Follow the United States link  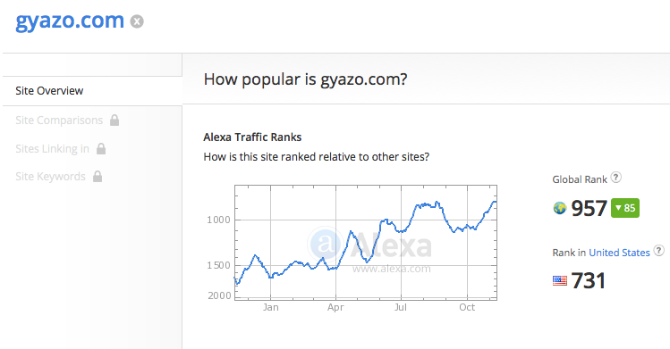[619, 253]
